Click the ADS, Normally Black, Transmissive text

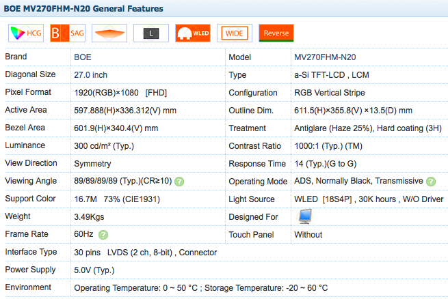coord(358,181)
